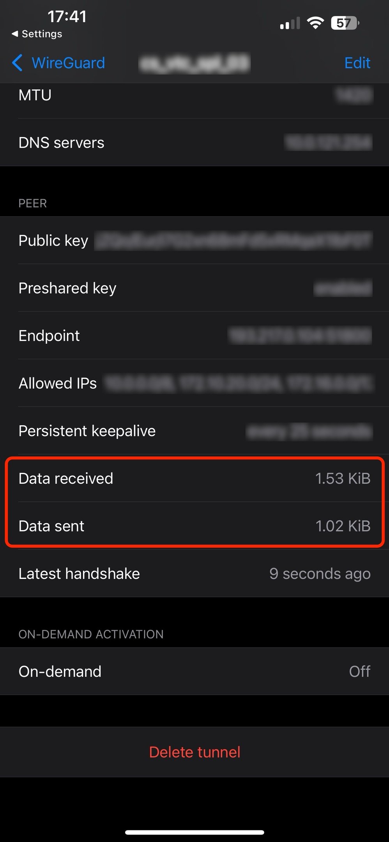
Task: Tap the Persistent keepalive row
Action: (x=194, y=431)
